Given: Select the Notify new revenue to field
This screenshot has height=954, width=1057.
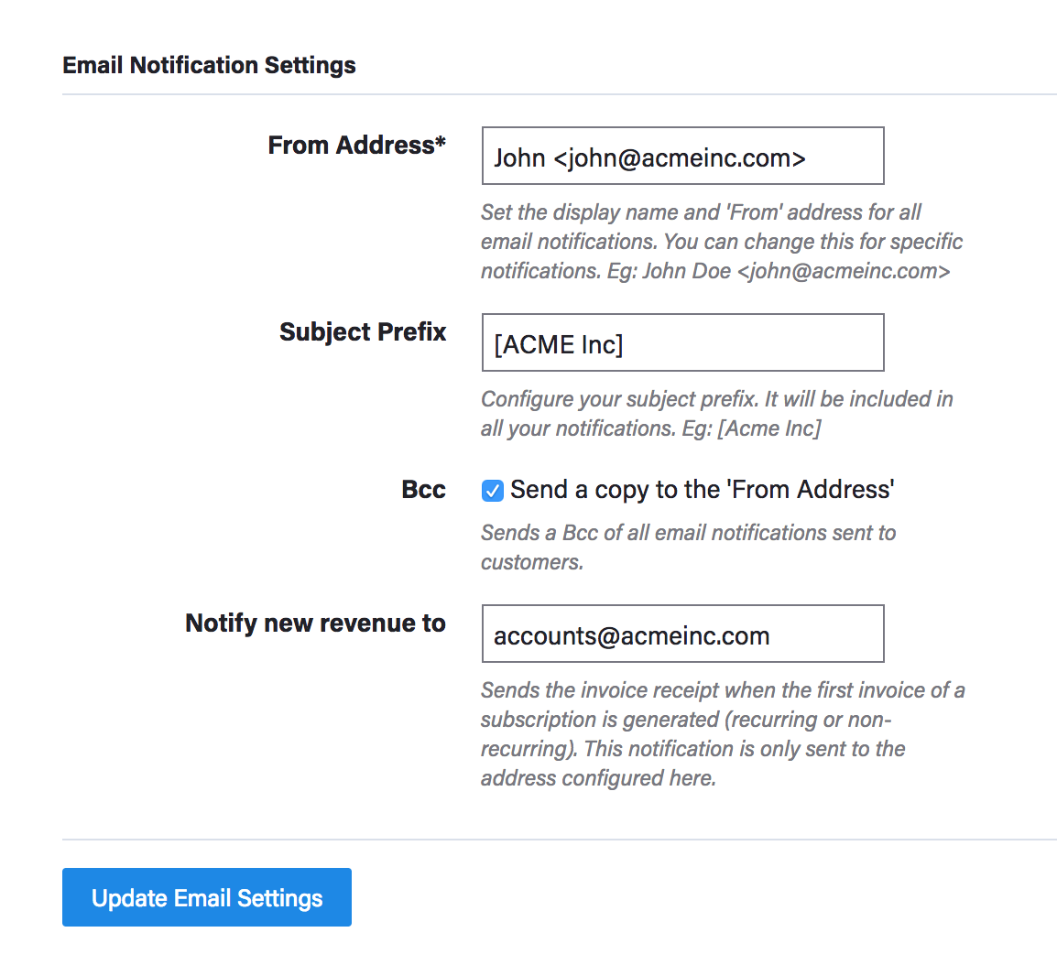Looking at the screenshot, I should point(682,634).
